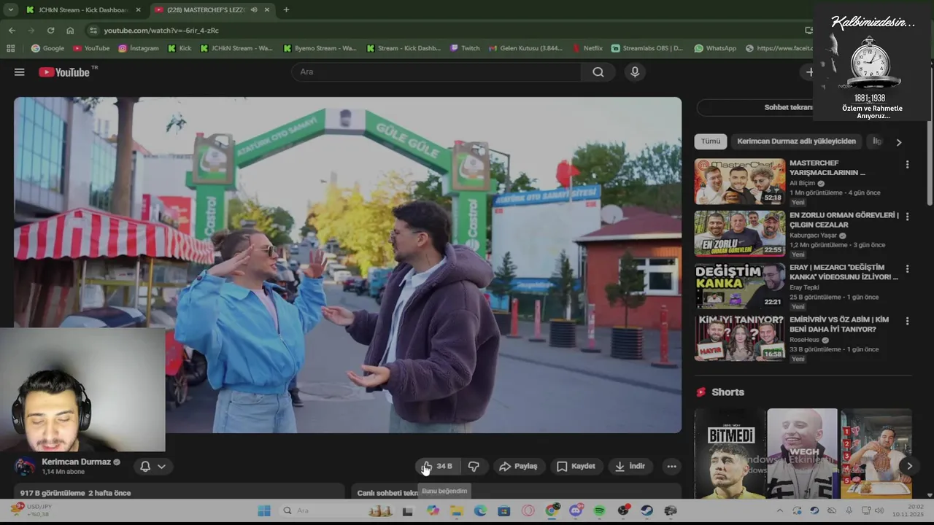
Task: Open the WEGH short thumbnail
Action: point(803,453)
